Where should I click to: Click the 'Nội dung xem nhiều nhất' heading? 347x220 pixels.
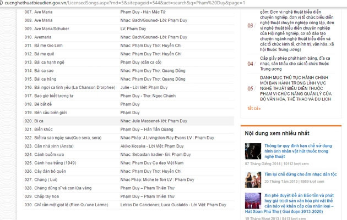click(x=277, y=133)
